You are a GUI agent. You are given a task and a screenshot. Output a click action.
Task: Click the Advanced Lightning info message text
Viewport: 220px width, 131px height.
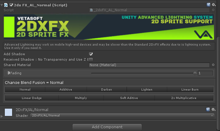(x=107, y=46)
